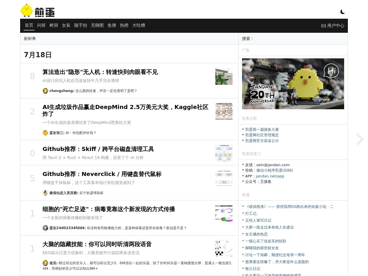
Task: Click chengsheng's commenter avatar
Action: coord(45,91)
